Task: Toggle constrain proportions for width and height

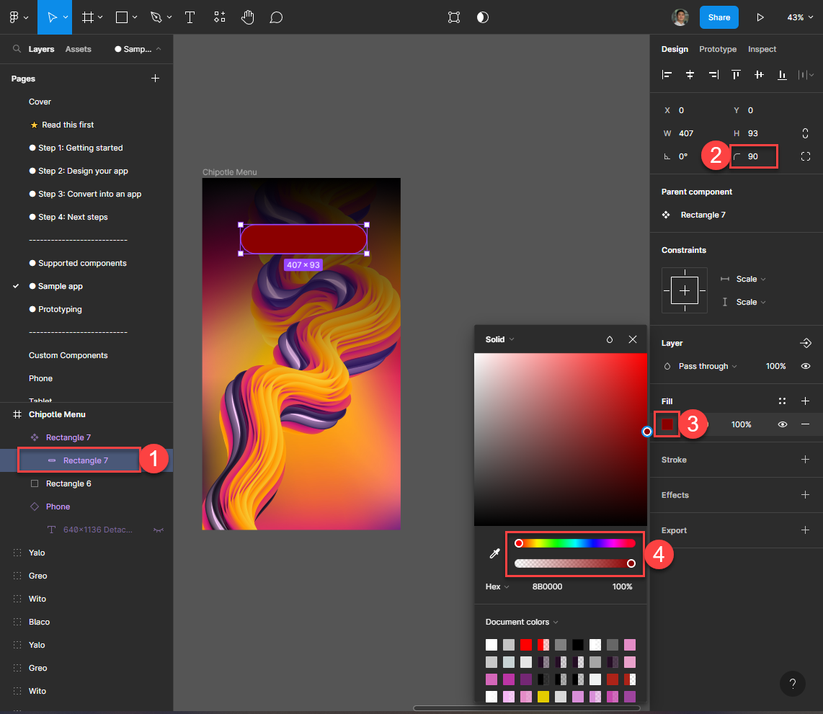Action: (805, 133)
